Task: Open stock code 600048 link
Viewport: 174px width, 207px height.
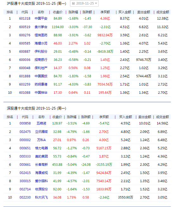Action: 25,68
